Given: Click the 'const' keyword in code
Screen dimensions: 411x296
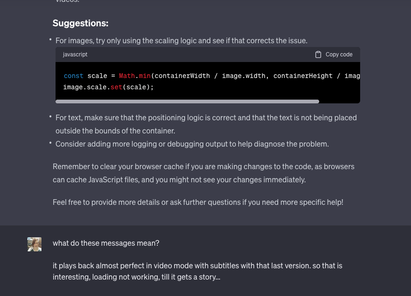Looking at the screenshot, I should click(x=73, y=76).
